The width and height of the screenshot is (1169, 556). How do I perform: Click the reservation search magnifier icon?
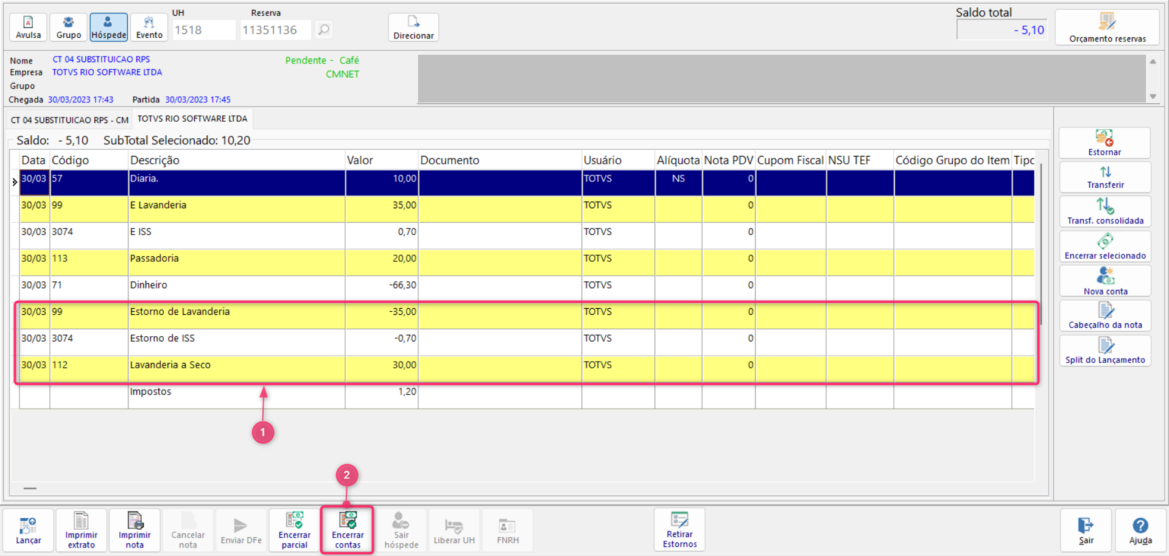tap(324, 29)
